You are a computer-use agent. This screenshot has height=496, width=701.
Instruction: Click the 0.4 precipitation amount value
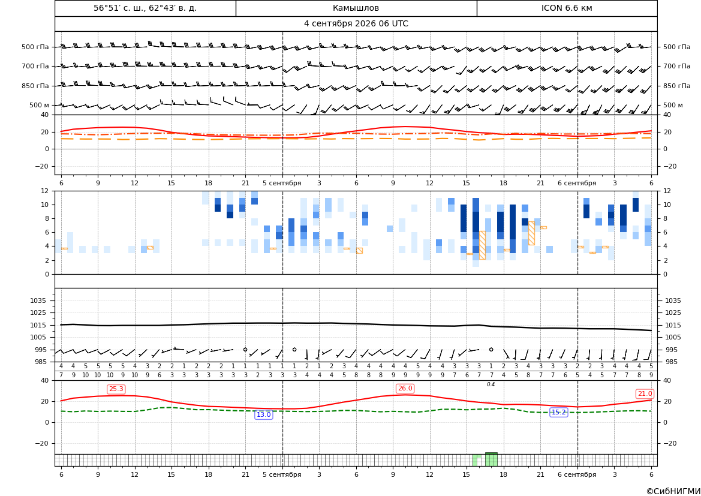pyautogui.click(x=491, y=384)
